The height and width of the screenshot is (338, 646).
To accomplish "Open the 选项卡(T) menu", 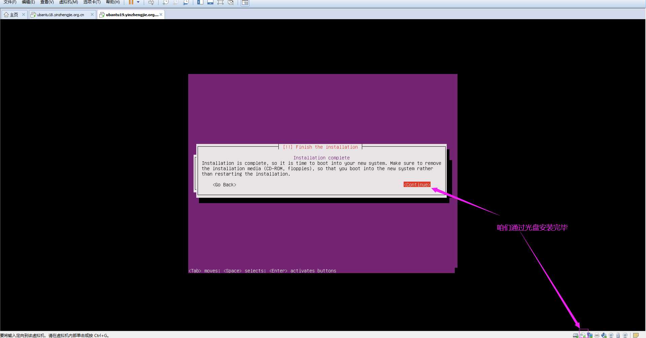I will (92, 2).
